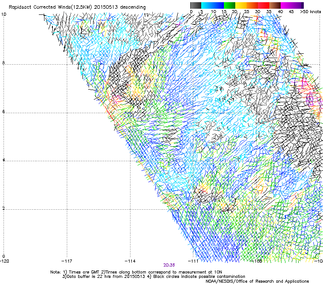
Task: Click latitude label '0' on left axis
Action: pos(3,256)
